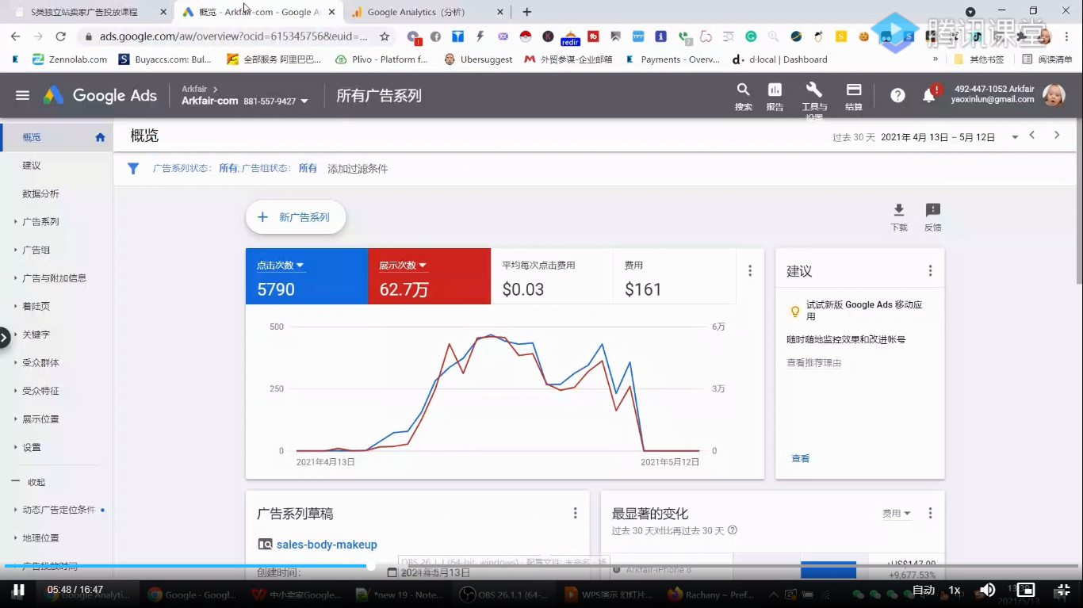This screenshot has height=608, width=1083.
Task: Click the hamburger menu beside the Google Ads logo
Action: tap(22, 95)
